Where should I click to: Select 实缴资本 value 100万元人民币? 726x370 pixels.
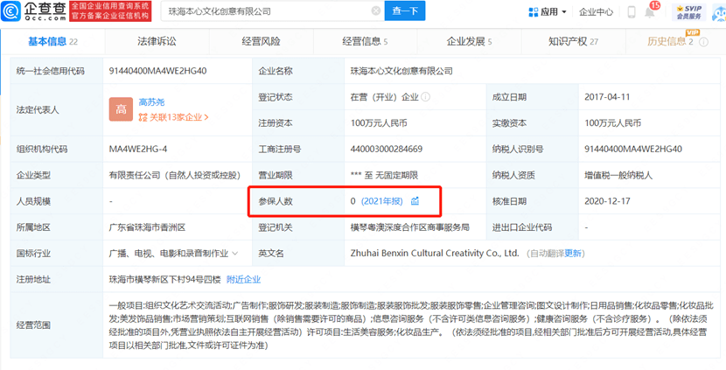(612, 123)
